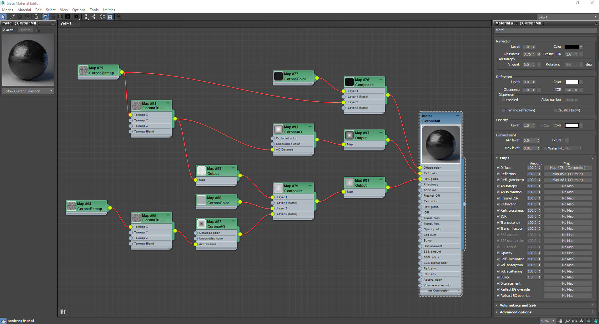
Task: Click the Bump No Map button
Action: pyautogui.click(x=567, y=277)
